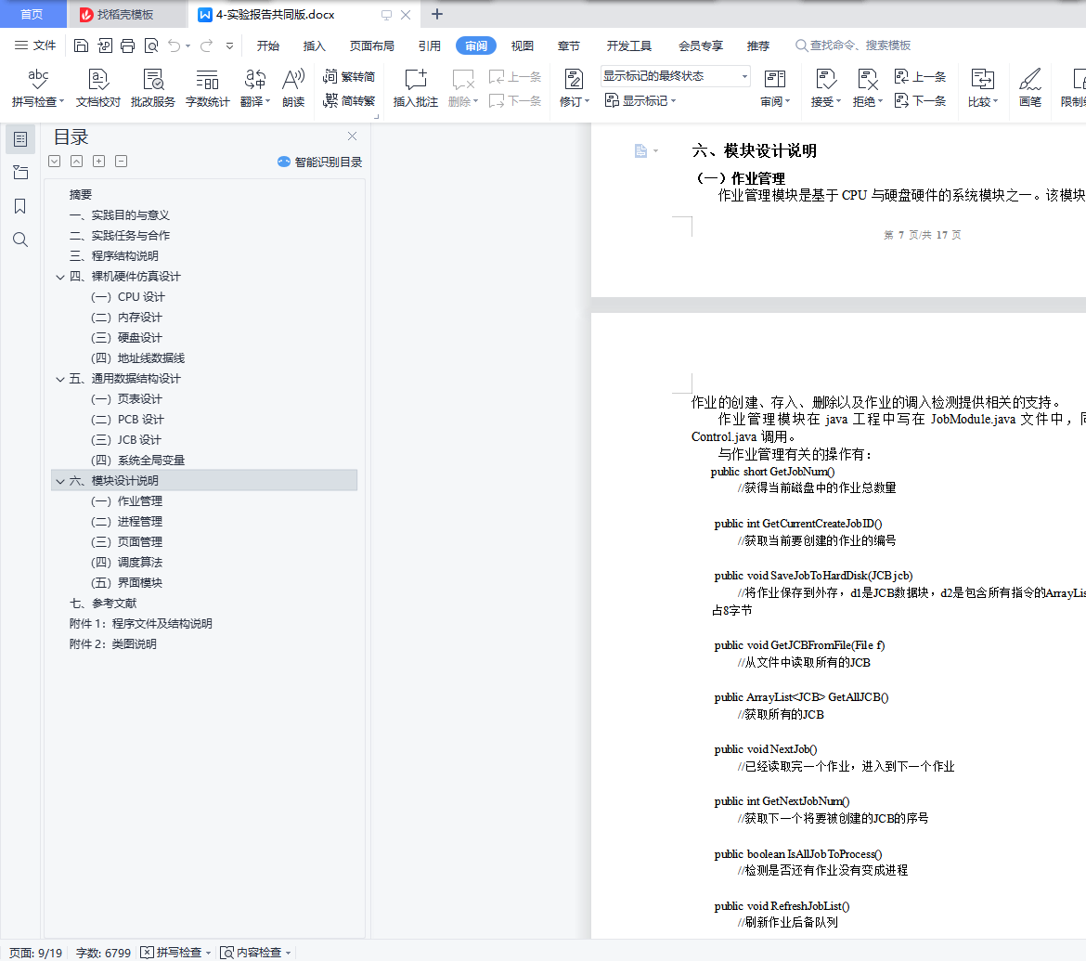Jump to 七、参考文献 in outline
This screenshot has width=1086, height=961.
[103, 604]
